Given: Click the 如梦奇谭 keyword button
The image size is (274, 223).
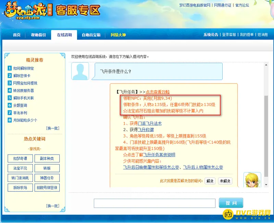Looking at the screenshot, I should 20,159.
